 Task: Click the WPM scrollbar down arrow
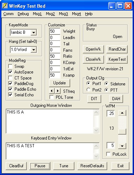pyautogui.click(x=122, y=146)
